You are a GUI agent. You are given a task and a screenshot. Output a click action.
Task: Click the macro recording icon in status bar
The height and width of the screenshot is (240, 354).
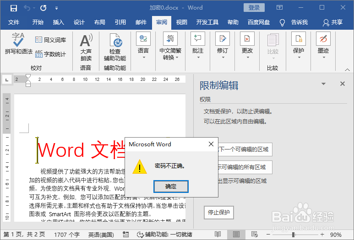126,235
